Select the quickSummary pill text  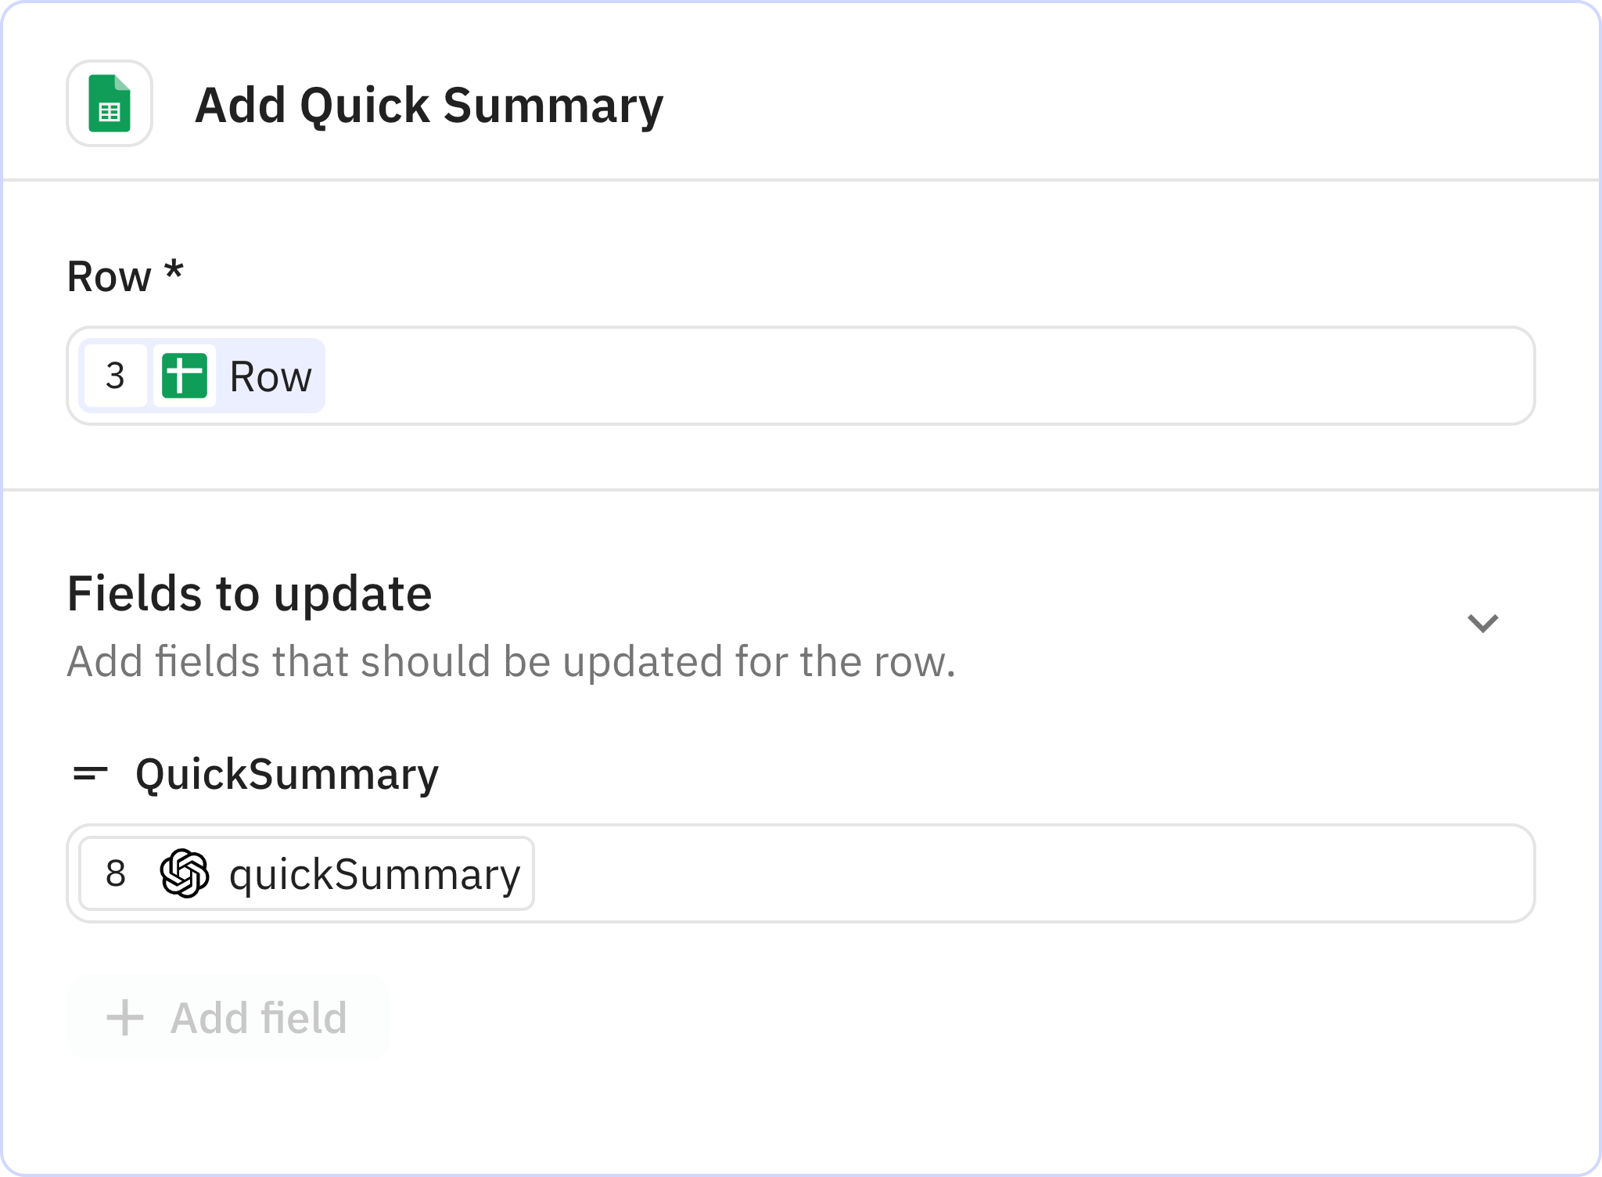click(x=374, y=873)
